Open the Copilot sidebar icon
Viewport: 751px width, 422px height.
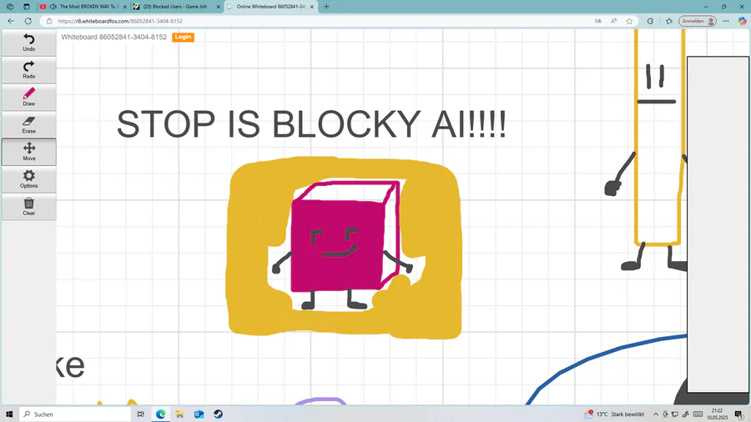tap(742, 21)
